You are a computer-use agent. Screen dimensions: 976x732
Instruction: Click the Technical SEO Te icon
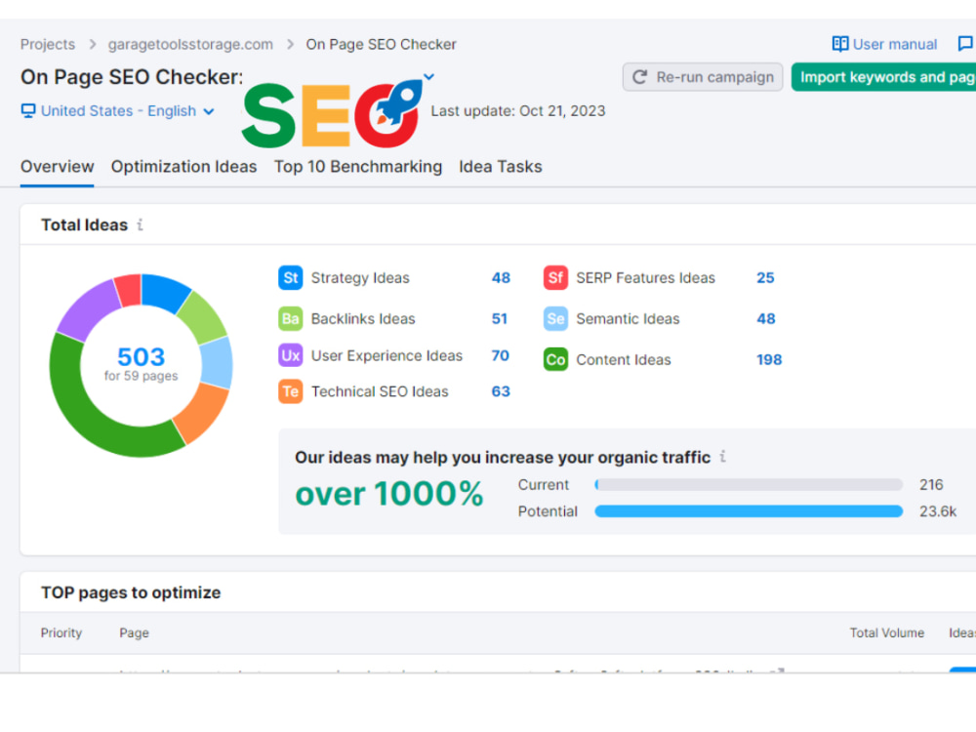[290, 391]
